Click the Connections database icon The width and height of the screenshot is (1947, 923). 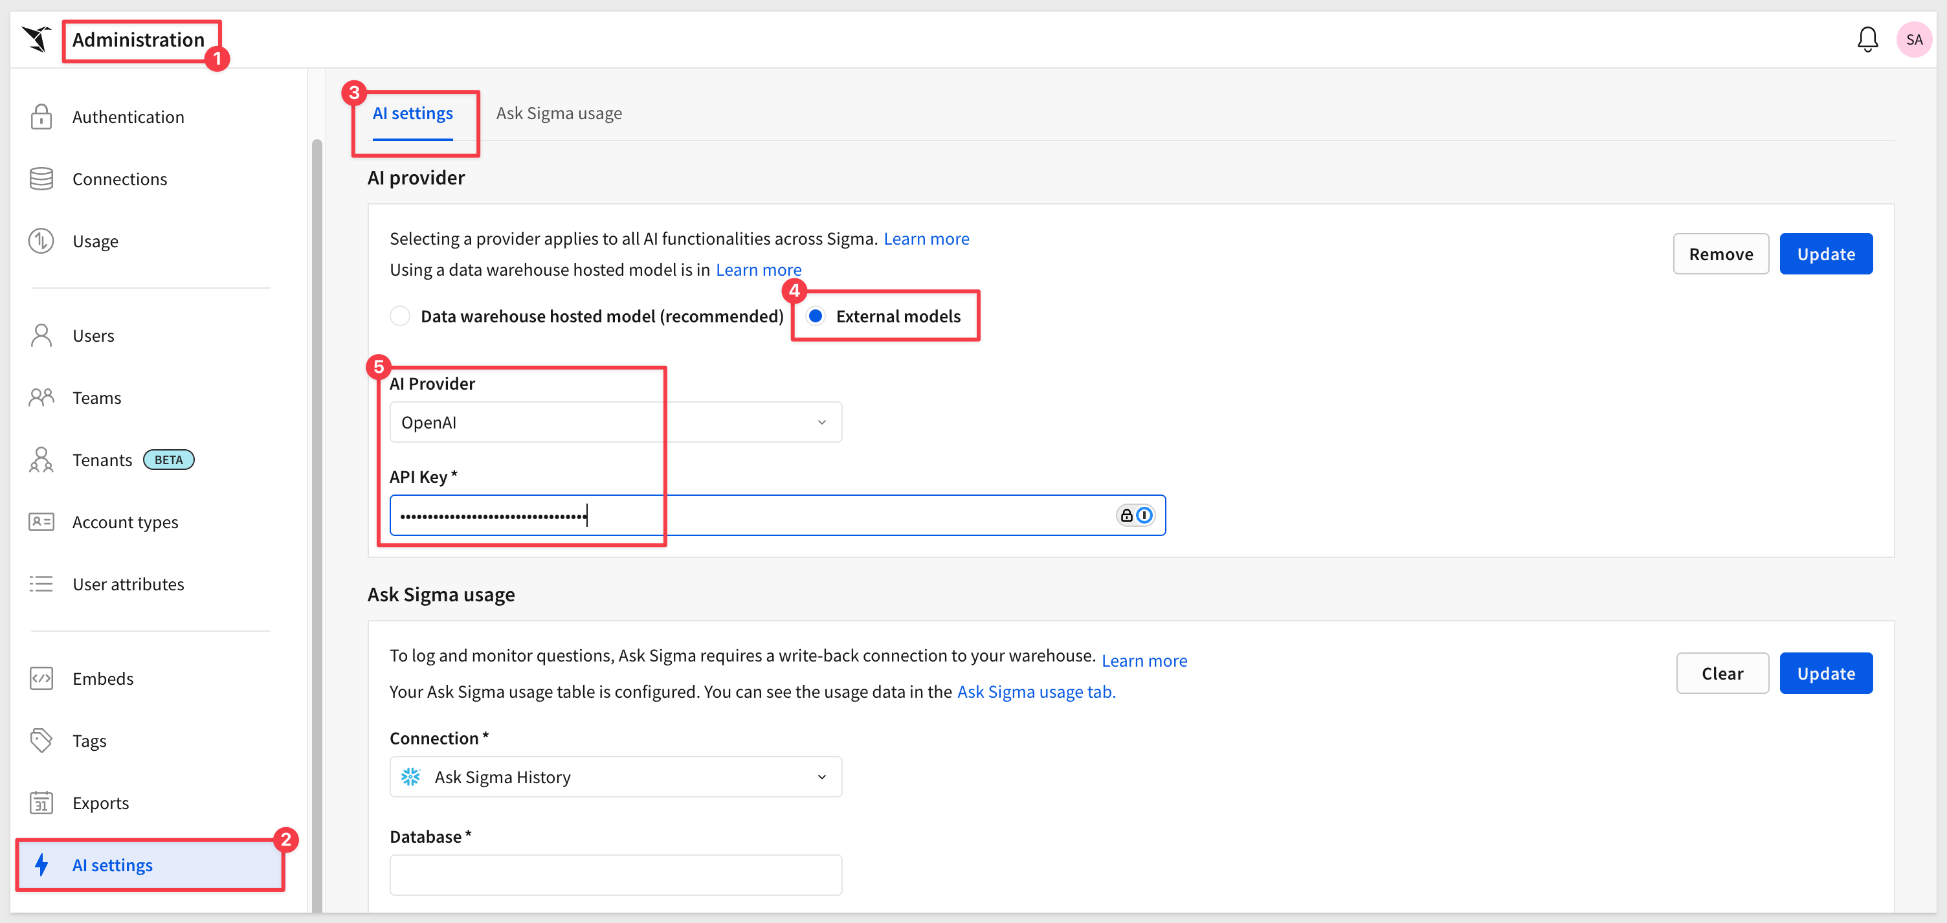pos(41,179)
